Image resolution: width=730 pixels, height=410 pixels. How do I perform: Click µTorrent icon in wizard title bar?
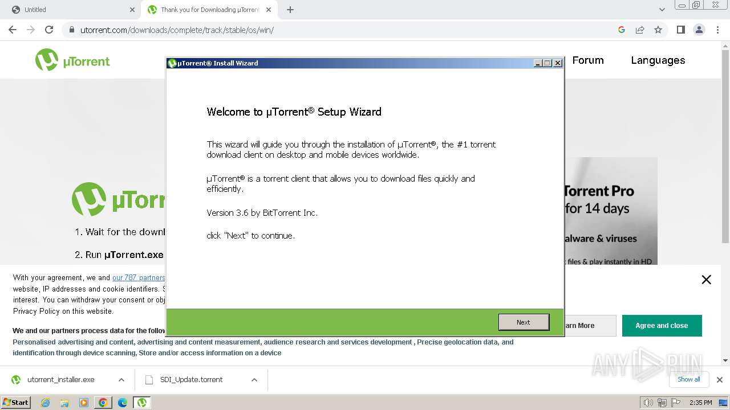click(172, 63)
